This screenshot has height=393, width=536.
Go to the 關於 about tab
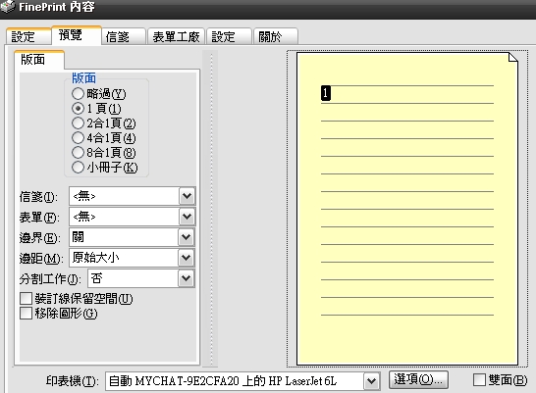[x=276, y=36]
